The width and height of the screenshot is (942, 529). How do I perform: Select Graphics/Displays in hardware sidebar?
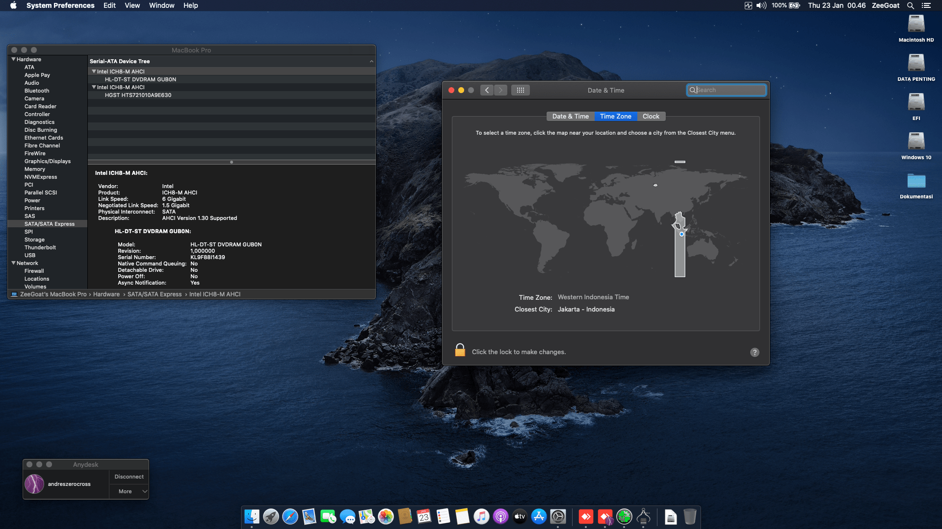pos(48,161)
